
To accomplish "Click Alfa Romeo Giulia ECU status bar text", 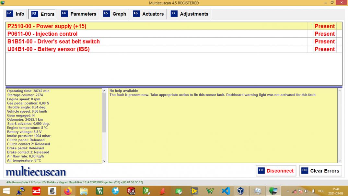I will (x=75, y=182).
